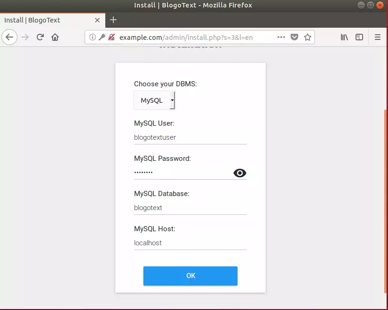Click the "MySQL Database:" label
This screenshot has height=310, width=388.
click(x=162, y=194)
